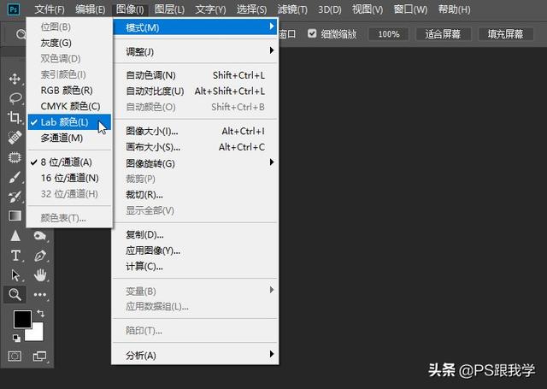Select the Move tool
547x389 pixels.
click(15, 79)
